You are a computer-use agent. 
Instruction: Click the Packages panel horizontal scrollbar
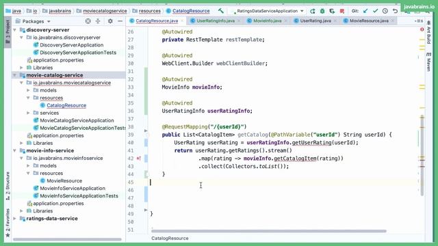(67, 239)
